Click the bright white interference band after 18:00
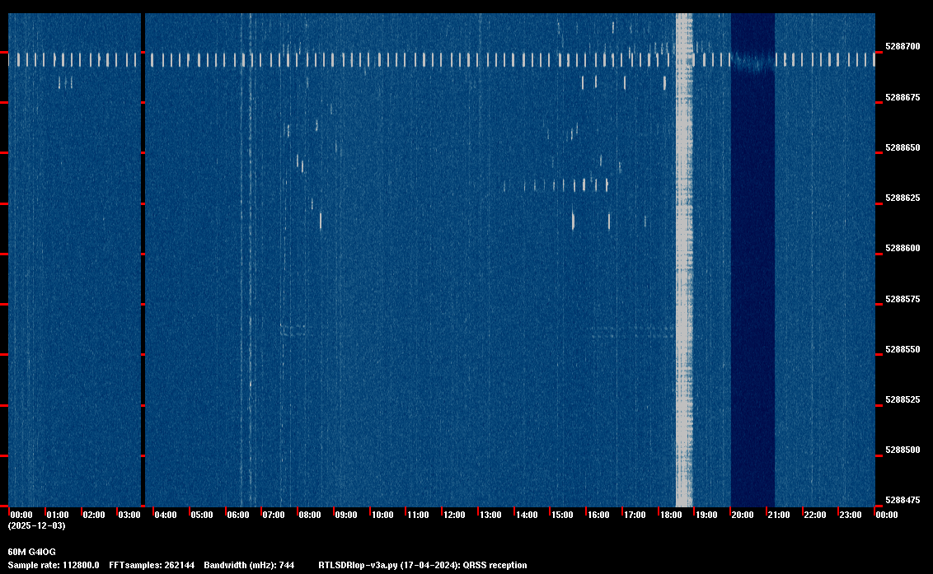Image resolution: width=933 pixels, height=574 pixels. coord(684,260)
